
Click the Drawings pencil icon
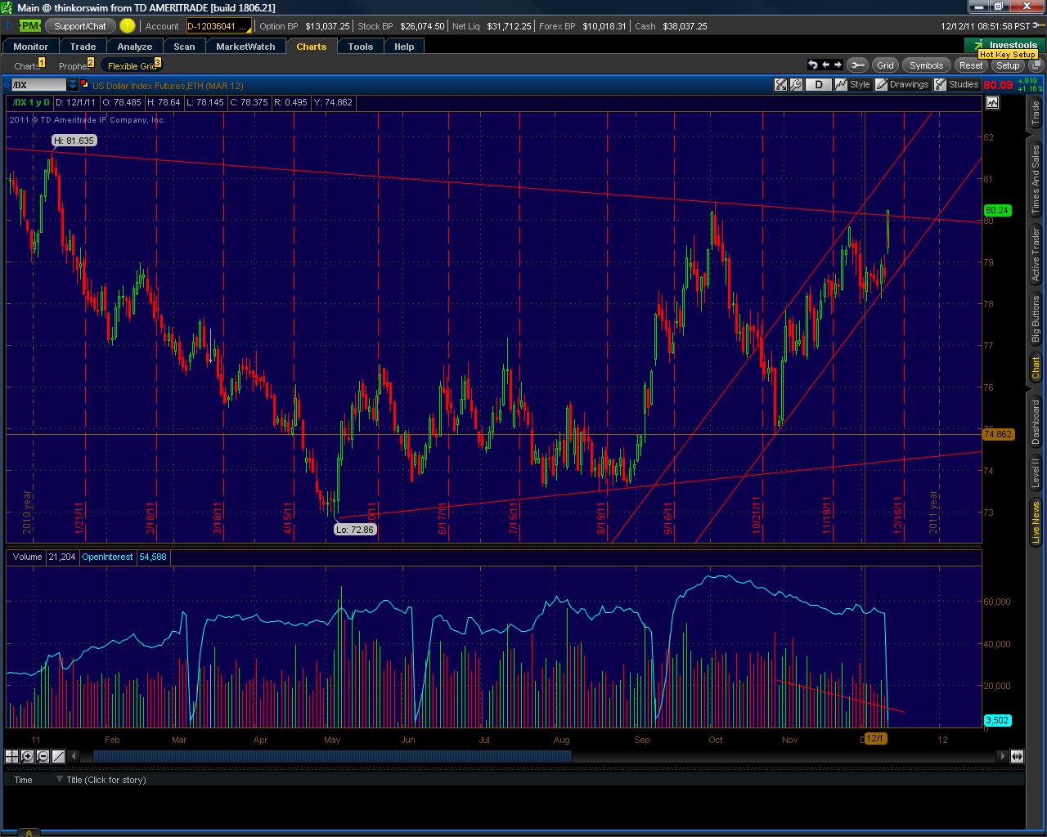[x=881, y=84]
